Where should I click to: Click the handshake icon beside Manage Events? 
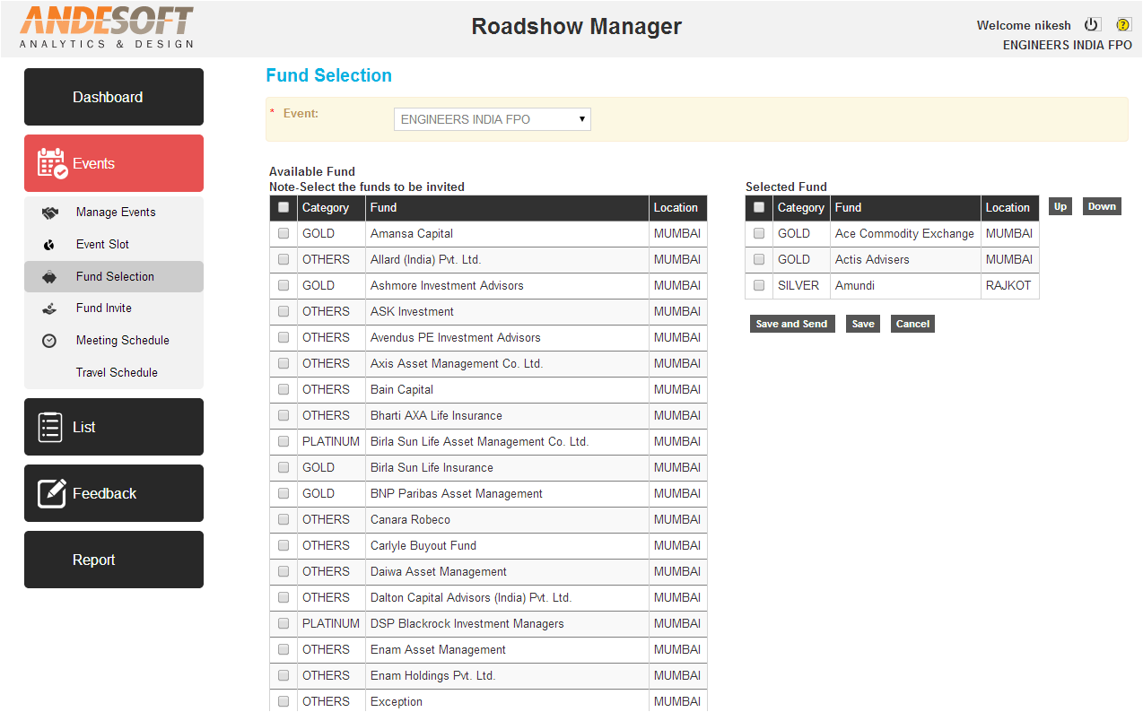(48, 213)
